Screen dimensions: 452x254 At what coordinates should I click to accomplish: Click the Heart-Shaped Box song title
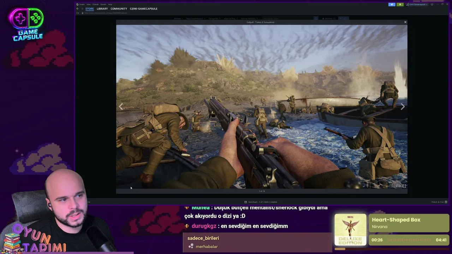(x=396, y=220)
